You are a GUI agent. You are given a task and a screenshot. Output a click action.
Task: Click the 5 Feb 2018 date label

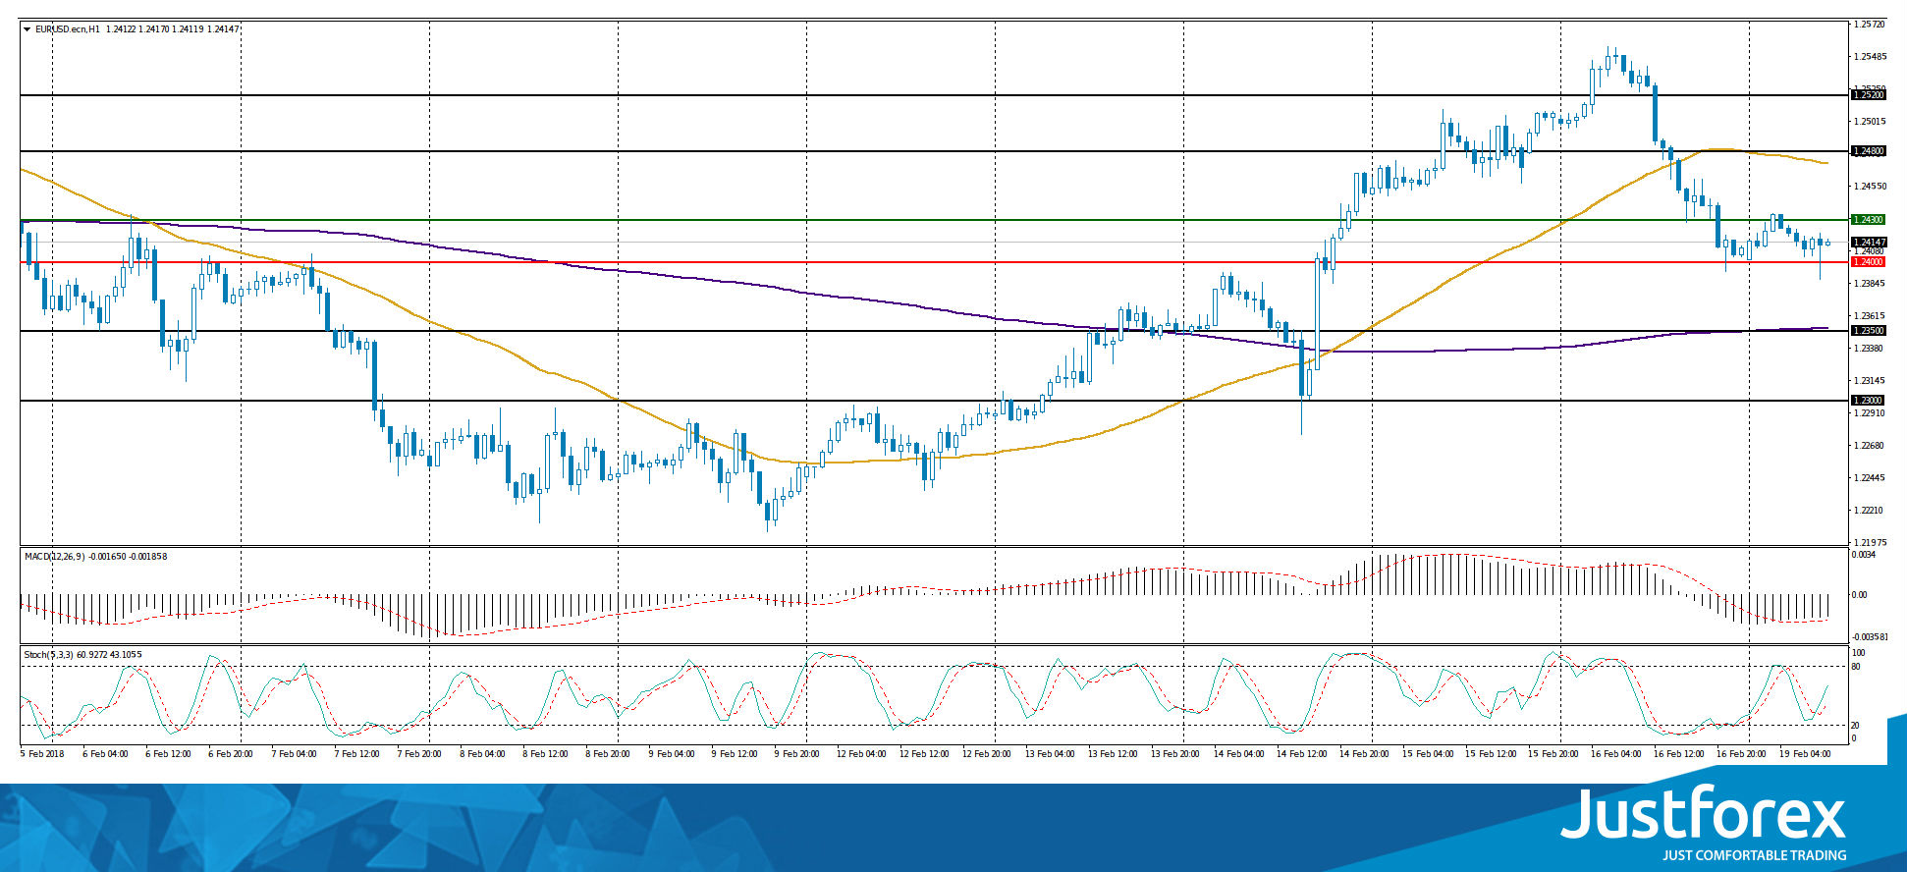[42, 754]
